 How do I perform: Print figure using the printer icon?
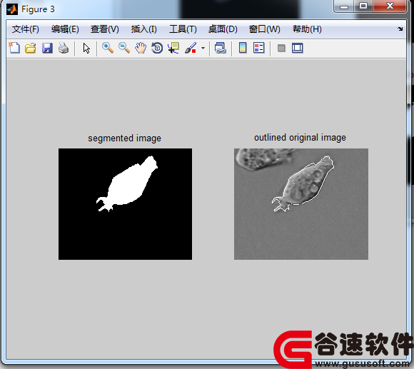click(x=64, y=48)
